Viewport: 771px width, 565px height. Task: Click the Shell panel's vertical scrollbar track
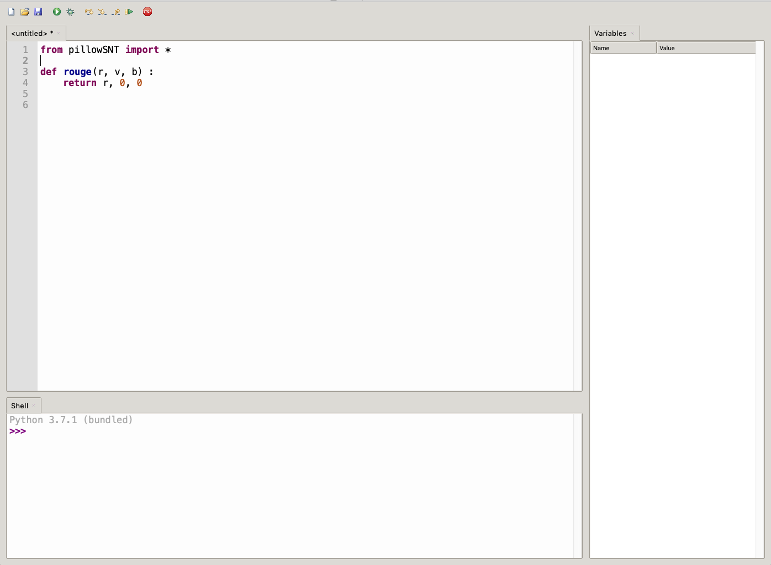pyautogui.click(x=578, y=486)
